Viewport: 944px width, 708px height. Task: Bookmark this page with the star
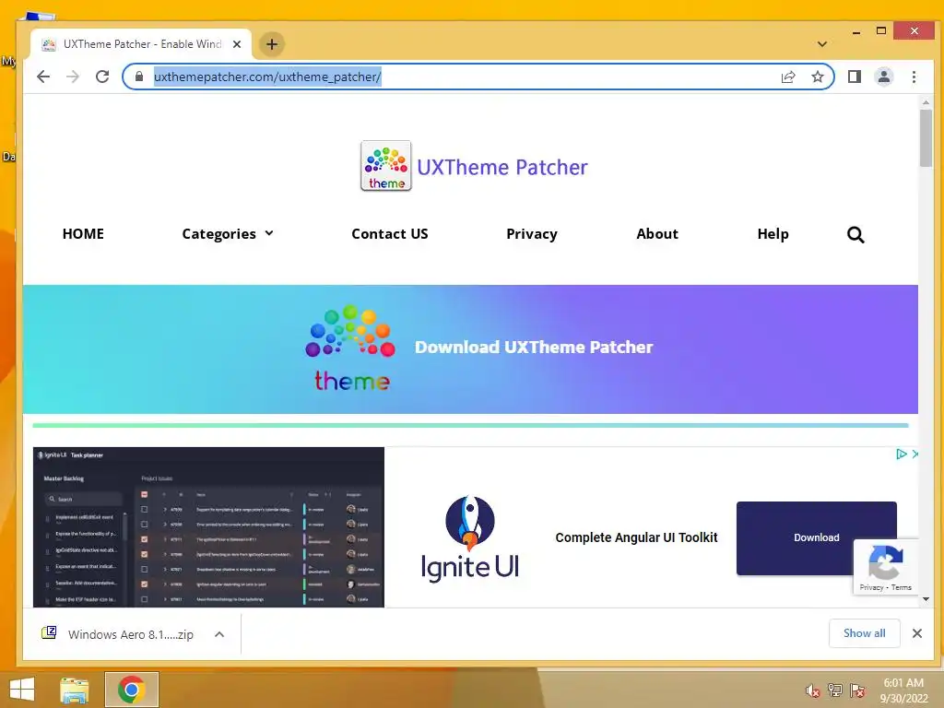point(817,77)
